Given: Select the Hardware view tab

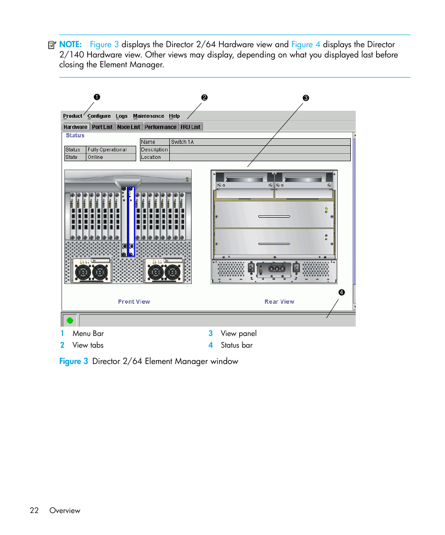Looking at the screenshot, I should click(x=76, y=127).
